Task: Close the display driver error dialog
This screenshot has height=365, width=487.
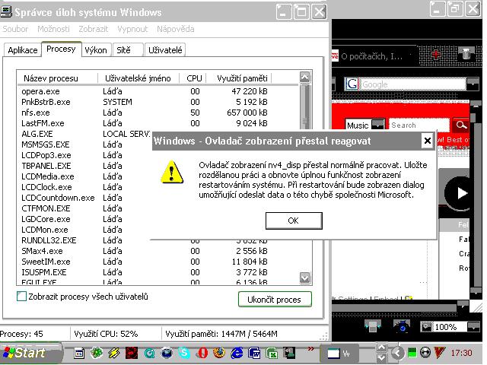Action: [x=428, y=141]
